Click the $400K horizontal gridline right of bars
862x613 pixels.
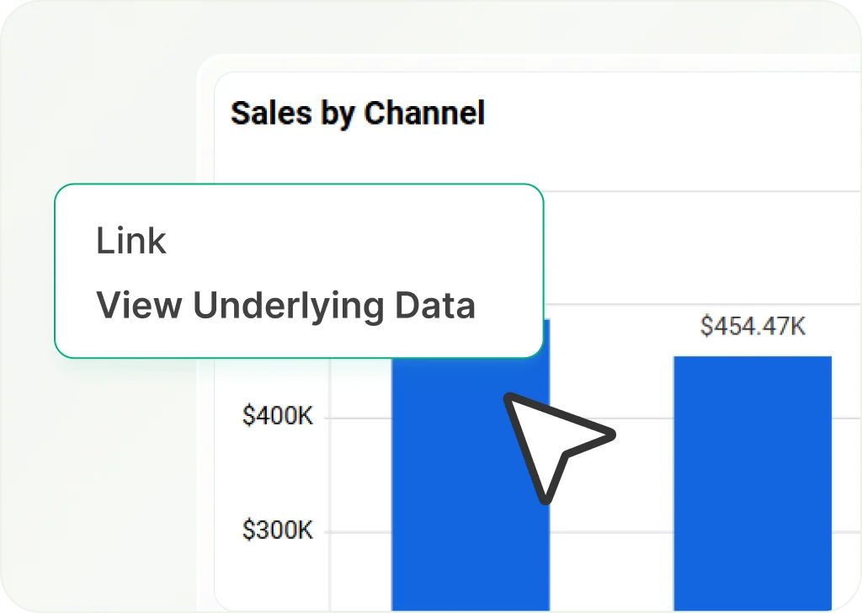click(846, 418)
